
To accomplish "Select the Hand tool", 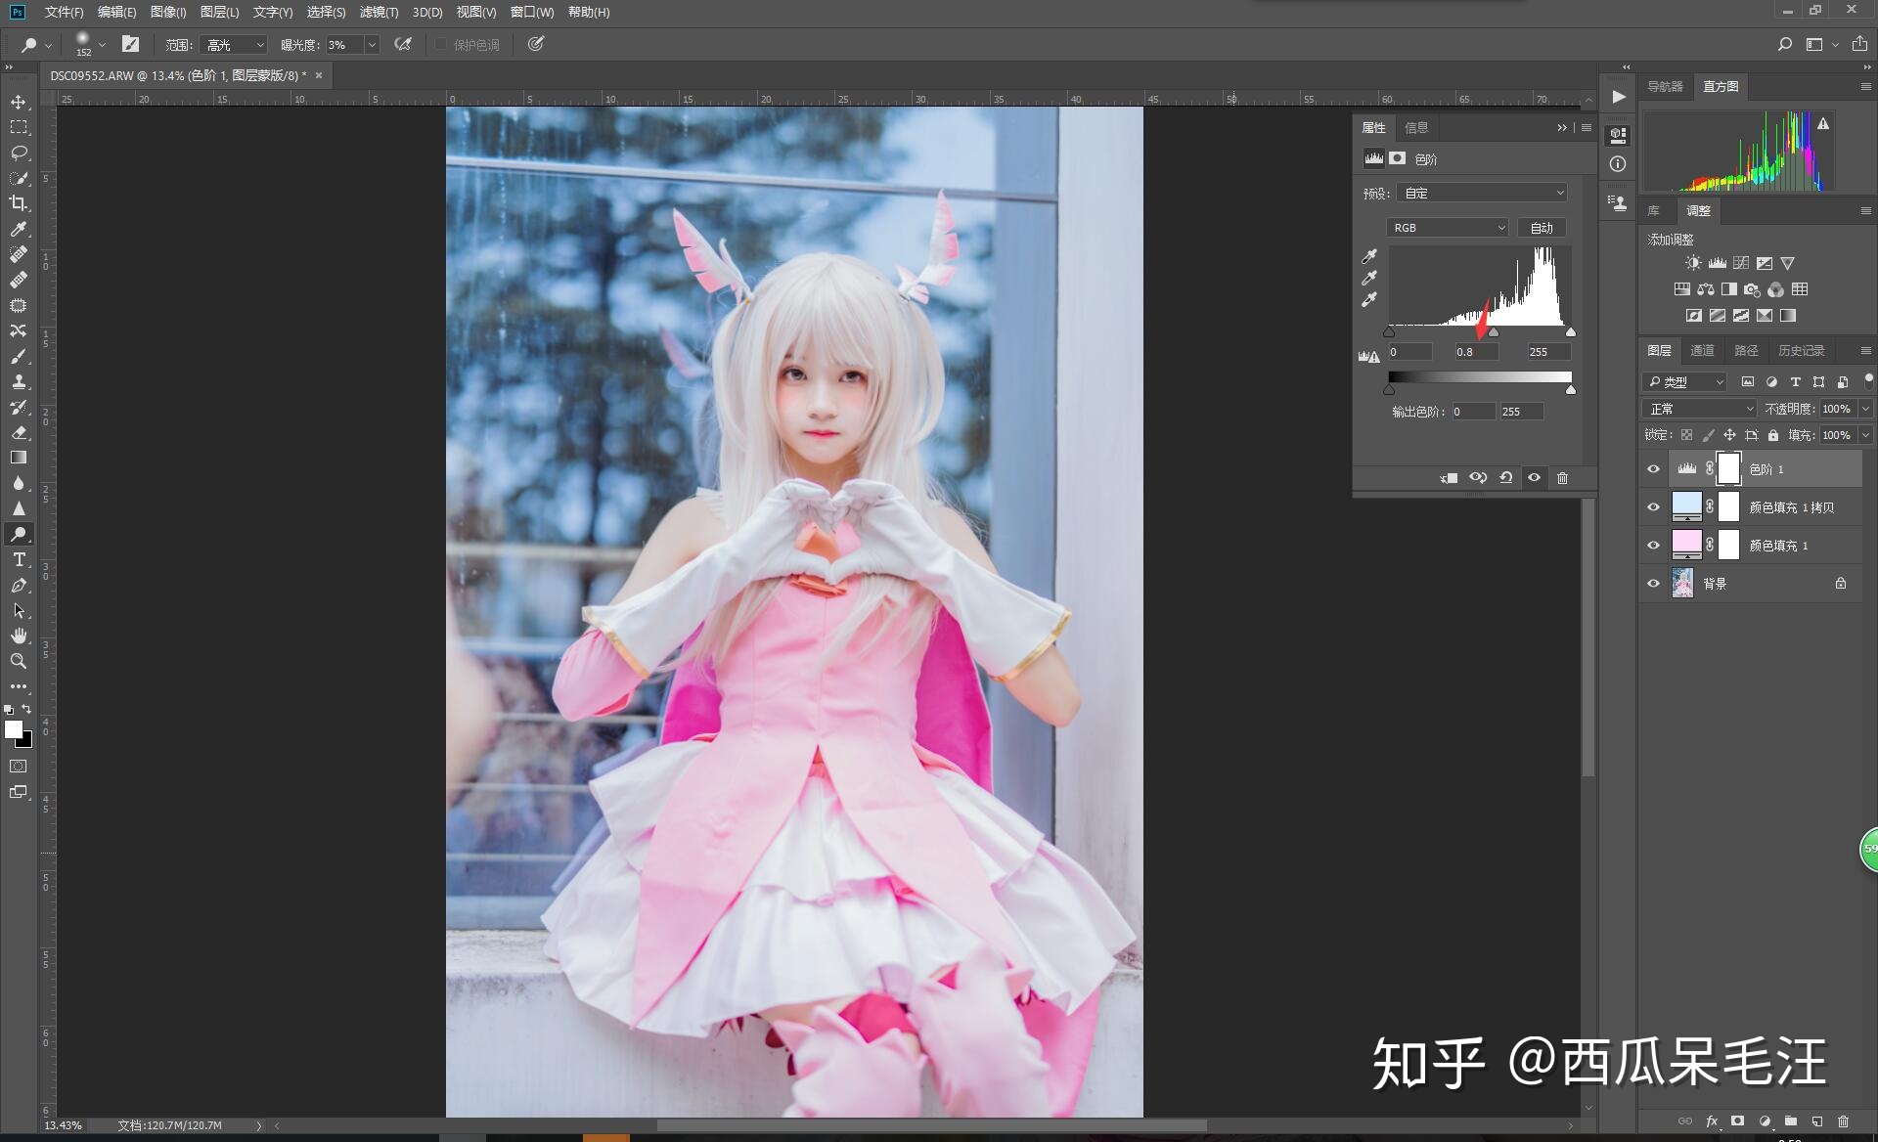I will (19, 636).
